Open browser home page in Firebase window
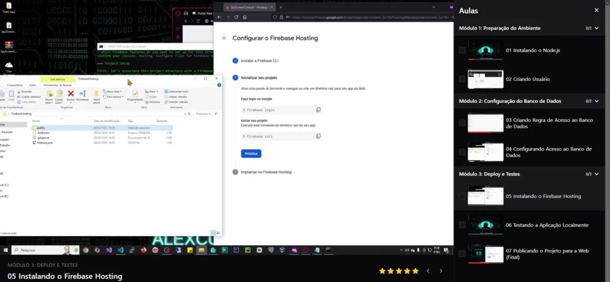The image size is (610, 282). tap(245, 17)
